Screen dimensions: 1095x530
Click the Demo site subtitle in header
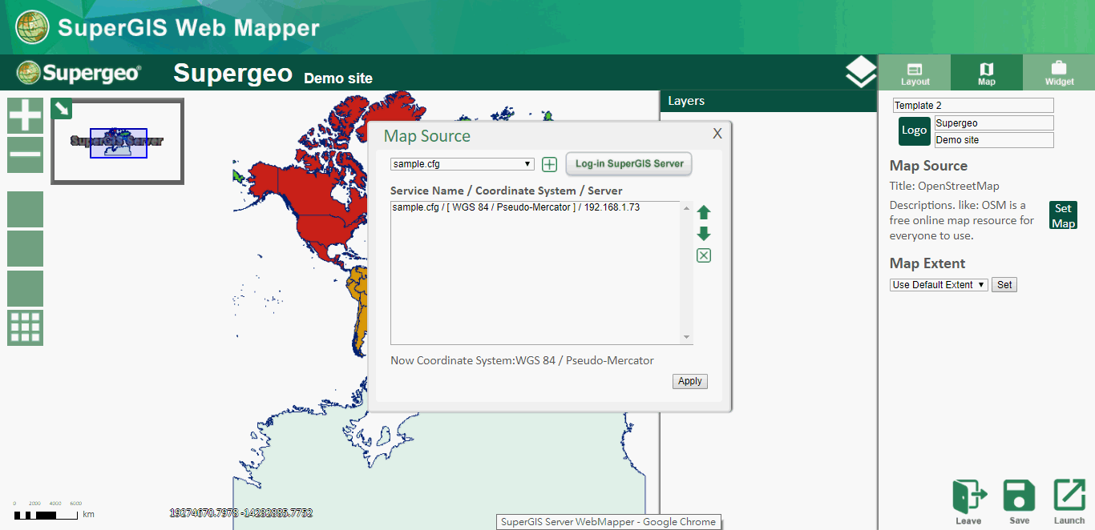coord(338,78)
